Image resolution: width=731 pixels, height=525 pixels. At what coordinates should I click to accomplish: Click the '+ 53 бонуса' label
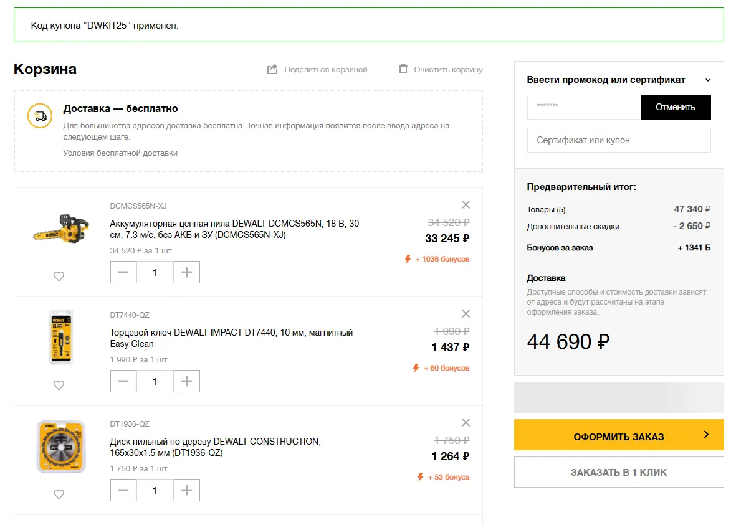pos(449,477)
